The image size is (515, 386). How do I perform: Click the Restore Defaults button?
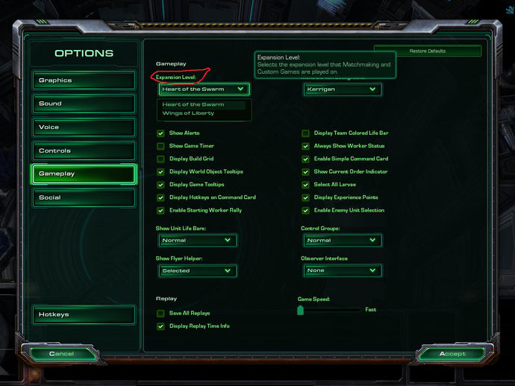[x=428, y=51]
